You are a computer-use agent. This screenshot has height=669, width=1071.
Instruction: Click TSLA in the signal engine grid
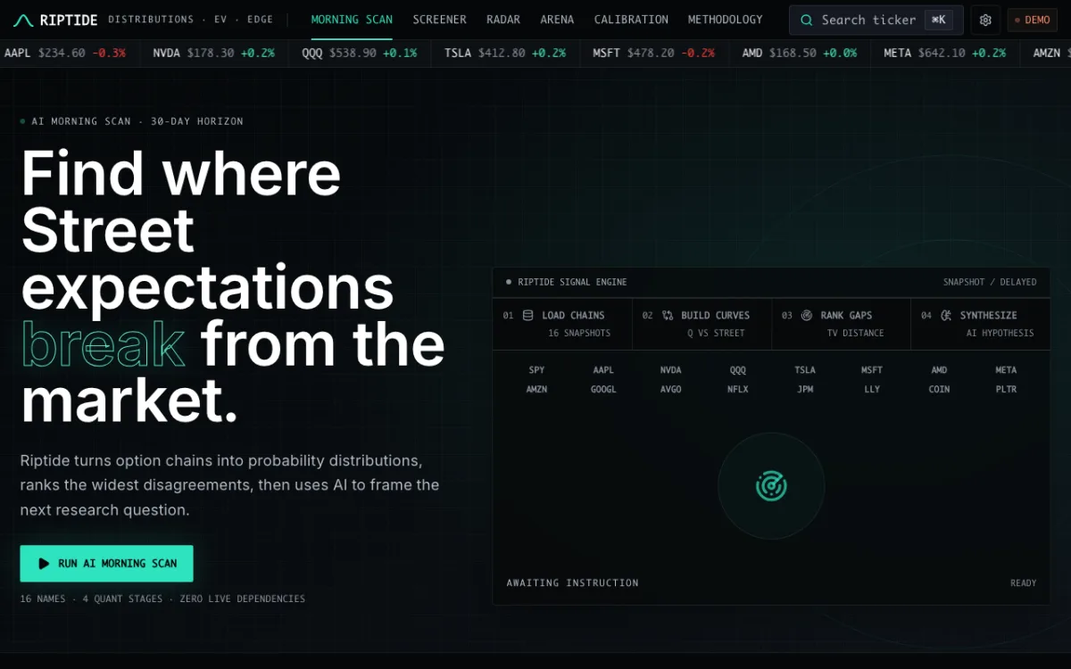click(805, 370)
